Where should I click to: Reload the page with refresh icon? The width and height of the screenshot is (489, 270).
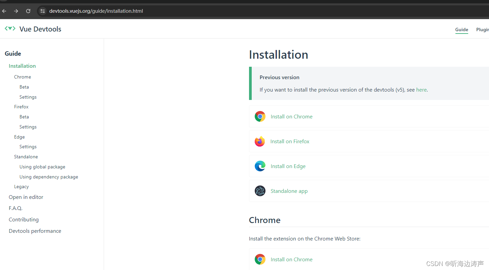click(x=28, y=11)
